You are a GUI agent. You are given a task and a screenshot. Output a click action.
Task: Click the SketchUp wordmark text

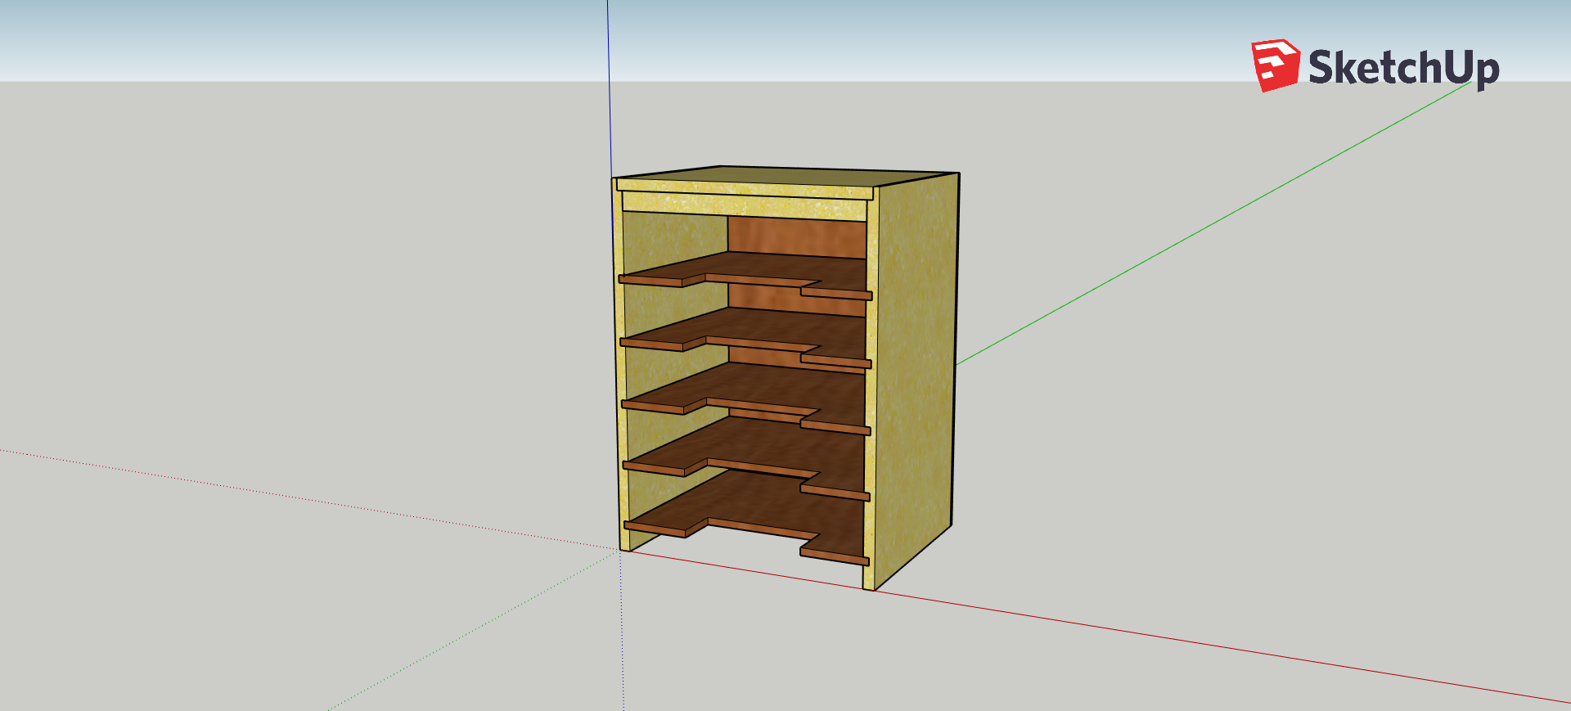coord(1402,67)
